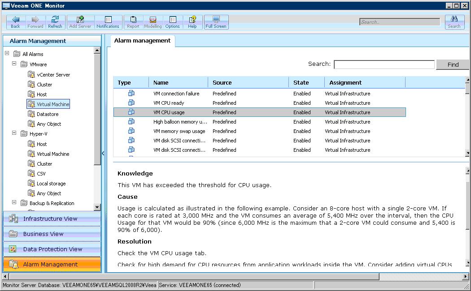Click the horizontal scrollbar left arrow
Viewport: 471px width, 291px height.
5,276
